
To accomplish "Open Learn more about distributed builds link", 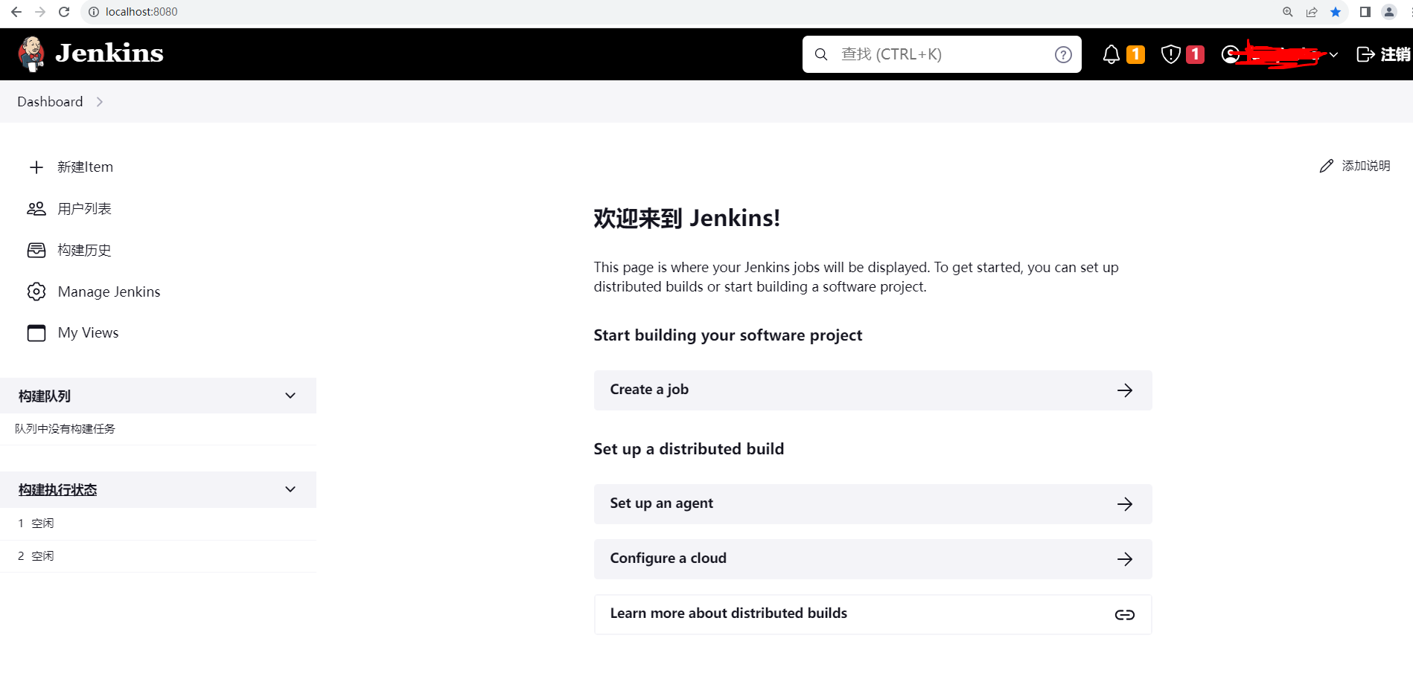I will tap(873, 614).
